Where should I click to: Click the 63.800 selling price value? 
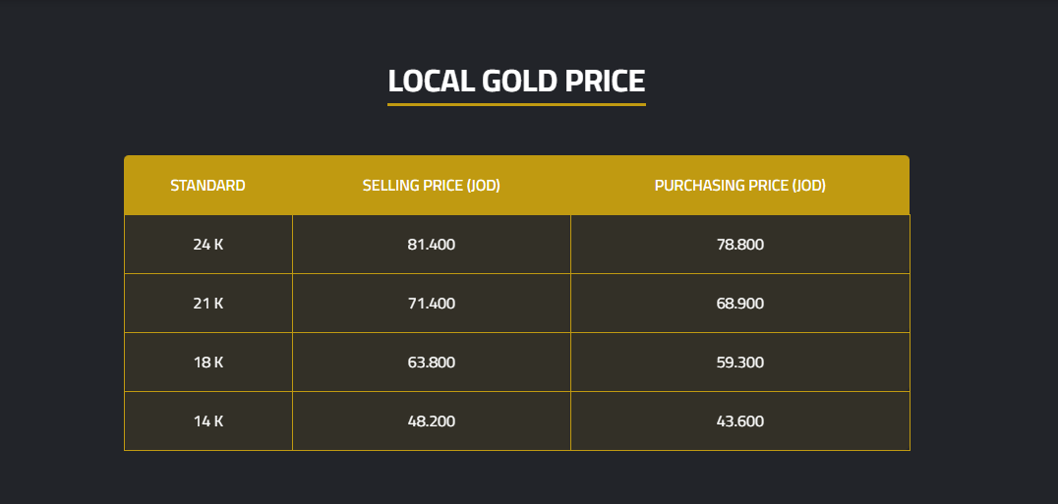(431, 363)
